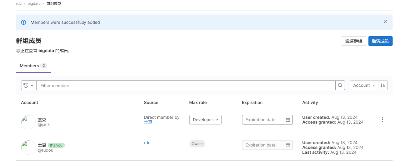
Task: Open the recent searches history dropdown
Action: [29, 85]
